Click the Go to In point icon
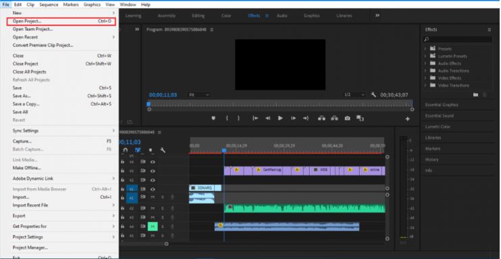The height and width of the screenshot is (259, 501). (255, 118)
